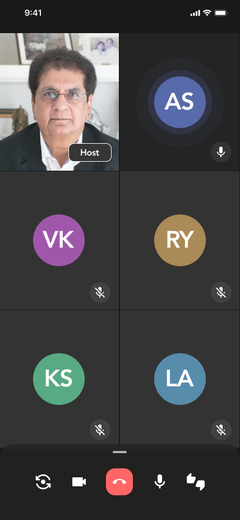Select the tan RY avatar
Screen dimensions: 240x520
tap(180, 240)
